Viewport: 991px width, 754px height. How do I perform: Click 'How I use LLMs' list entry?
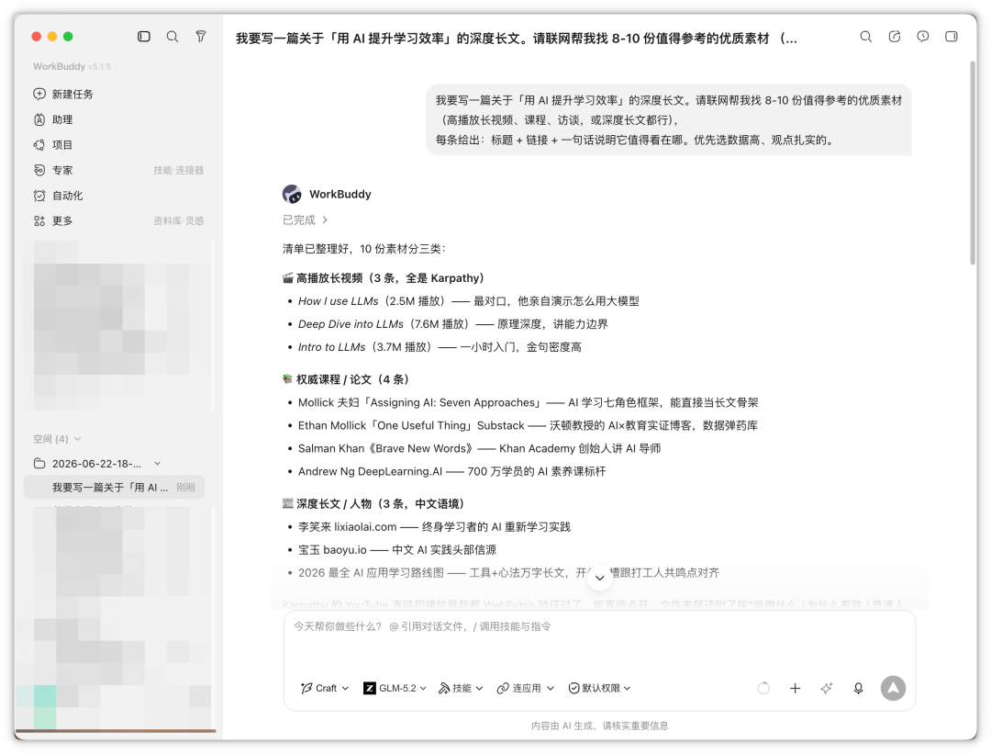point(468,301)
